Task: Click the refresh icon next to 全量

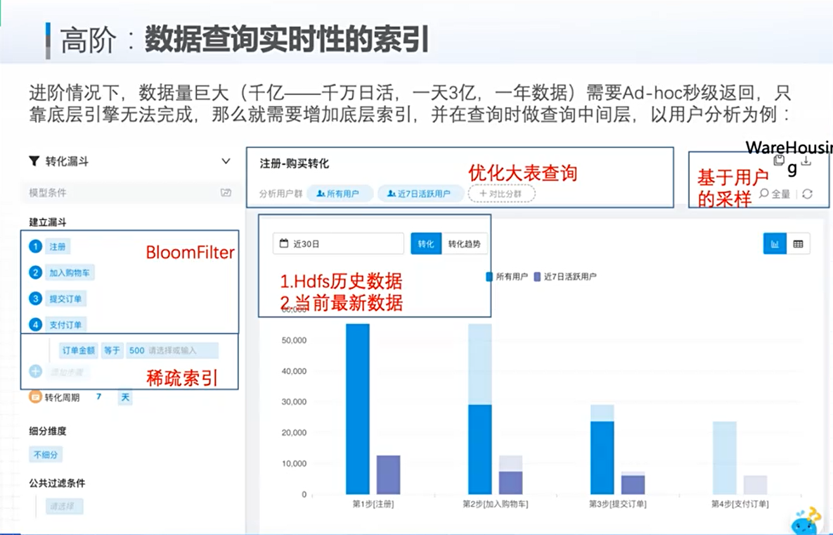Action: tap(807, 194)
